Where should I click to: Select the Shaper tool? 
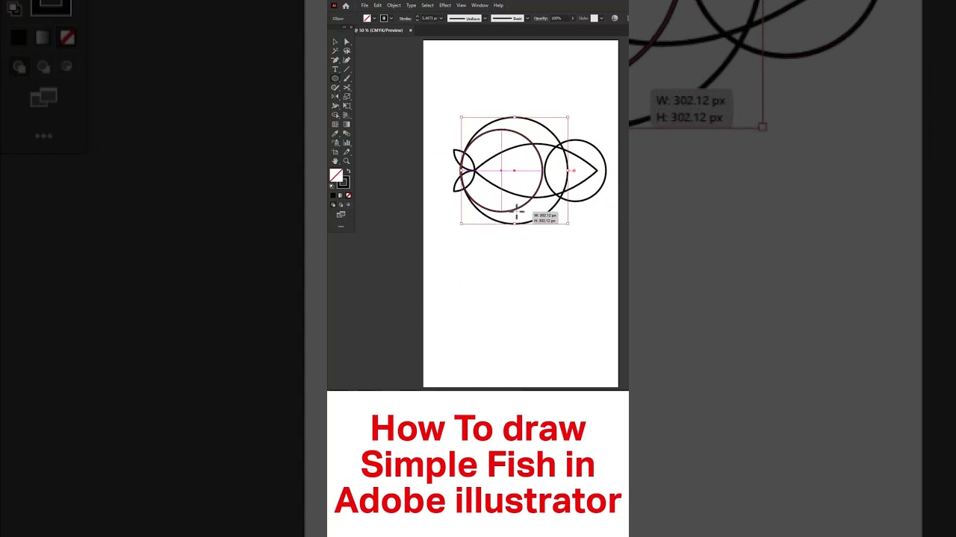tap(335, 87)
